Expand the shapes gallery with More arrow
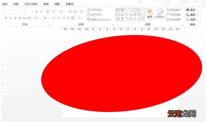This screenshot has width=207, height=122. click(143, 19)
